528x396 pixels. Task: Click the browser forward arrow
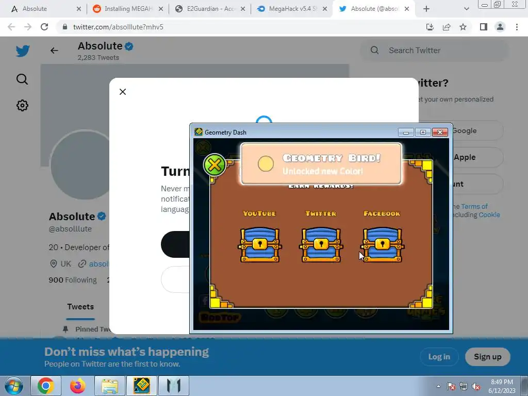coord(28,27)
